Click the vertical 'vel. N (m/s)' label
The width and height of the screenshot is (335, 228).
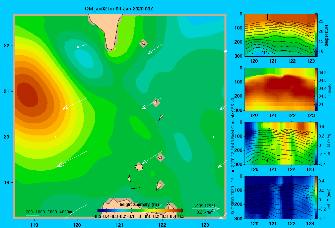pos(329,145)
